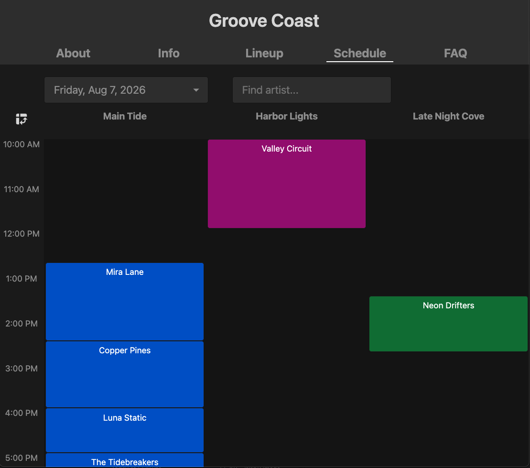View the Copper Pines performance details

tap(125, 374)
